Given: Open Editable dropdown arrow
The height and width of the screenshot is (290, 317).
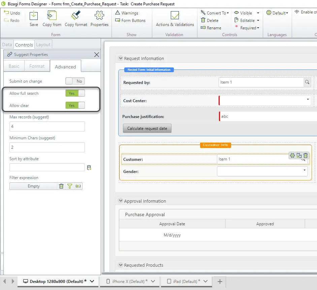Looking at the screenshot, I should tap(258, 21).
